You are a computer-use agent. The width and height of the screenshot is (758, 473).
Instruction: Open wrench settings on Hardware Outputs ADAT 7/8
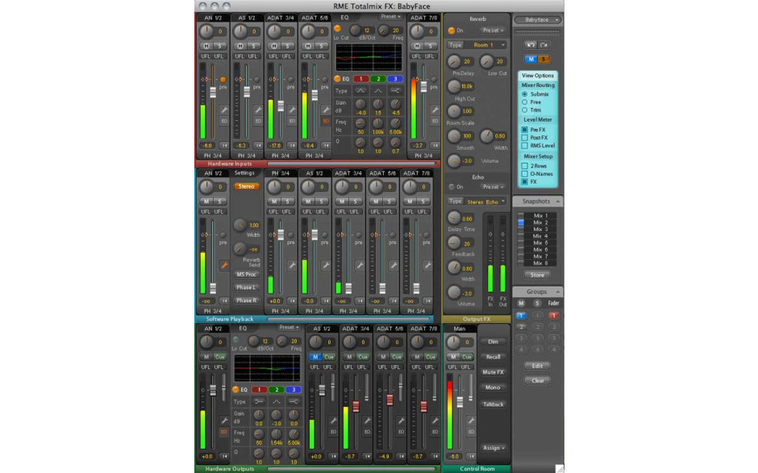point(435,421)
